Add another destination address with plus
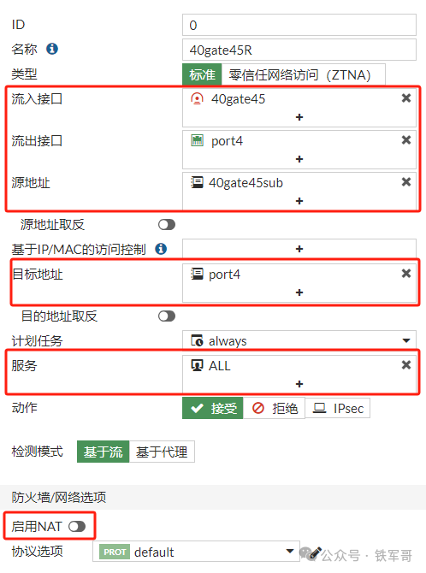Image resolution: width=426 pixels, height=573 pixels. (299, 292)
